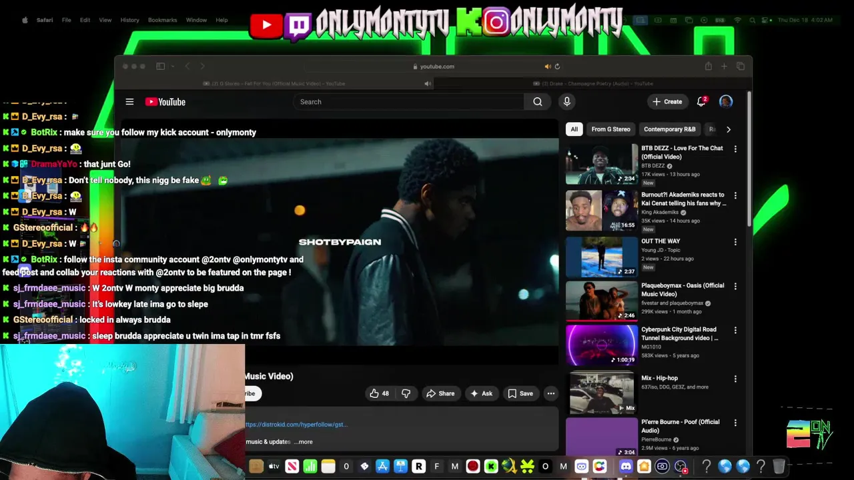The height and width of the screenshot is (480, 854).
Task: Dislike the video with thumbs down
Action: (x=406, y=393)
